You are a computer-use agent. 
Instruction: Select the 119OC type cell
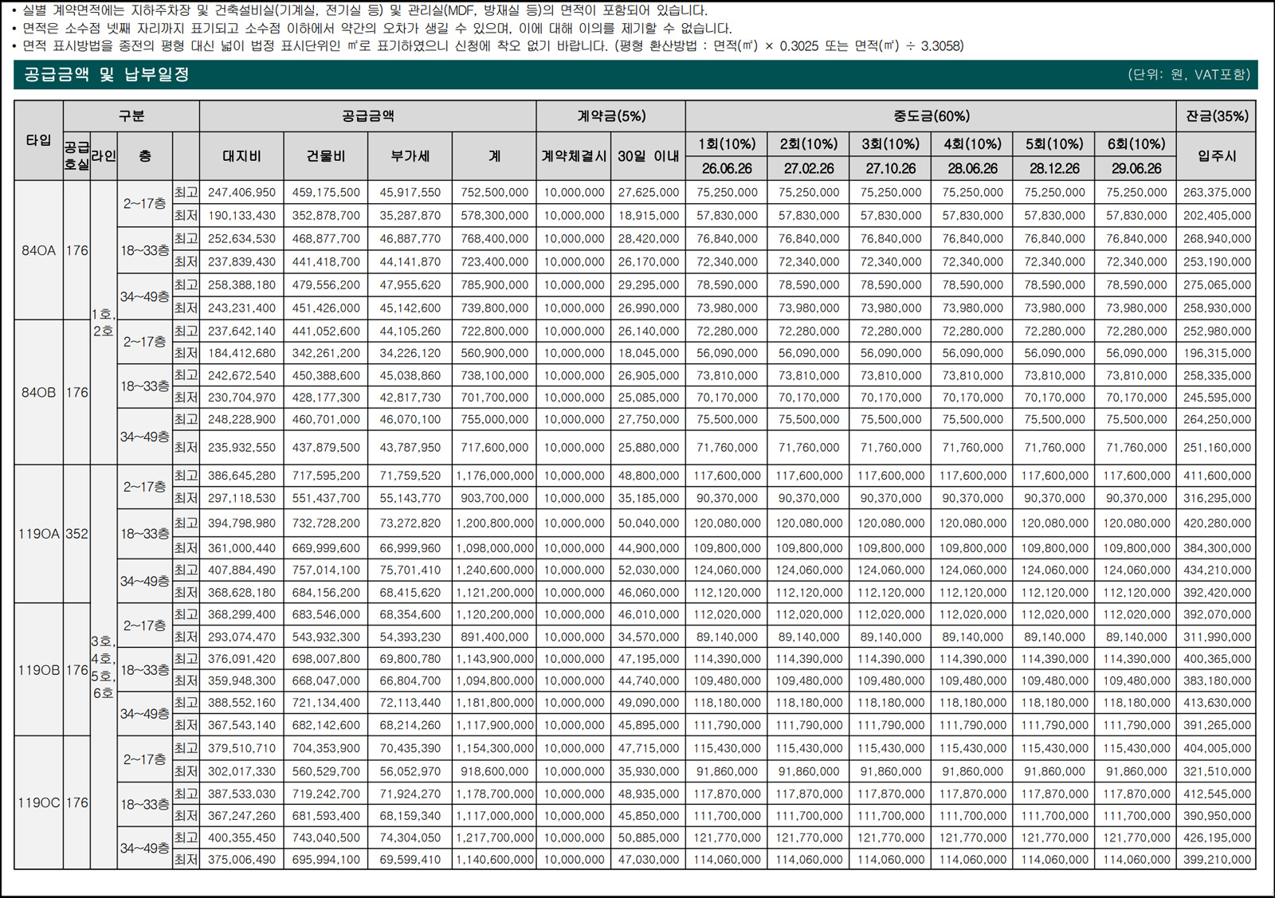(39, 803)
